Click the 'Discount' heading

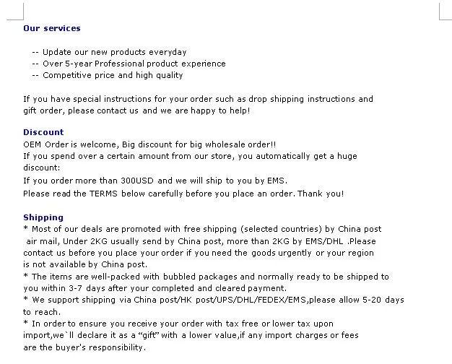click(43, 132)
